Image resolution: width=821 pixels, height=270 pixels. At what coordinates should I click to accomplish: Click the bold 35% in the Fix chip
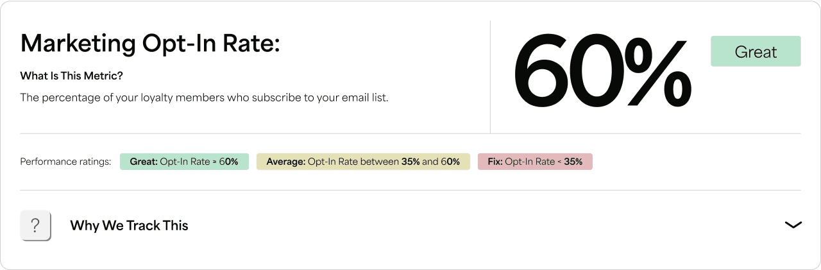(573, 162)
